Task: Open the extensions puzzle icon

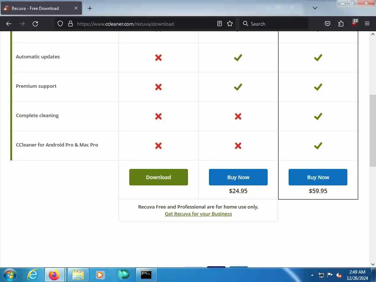Action: tap(341, 23)
